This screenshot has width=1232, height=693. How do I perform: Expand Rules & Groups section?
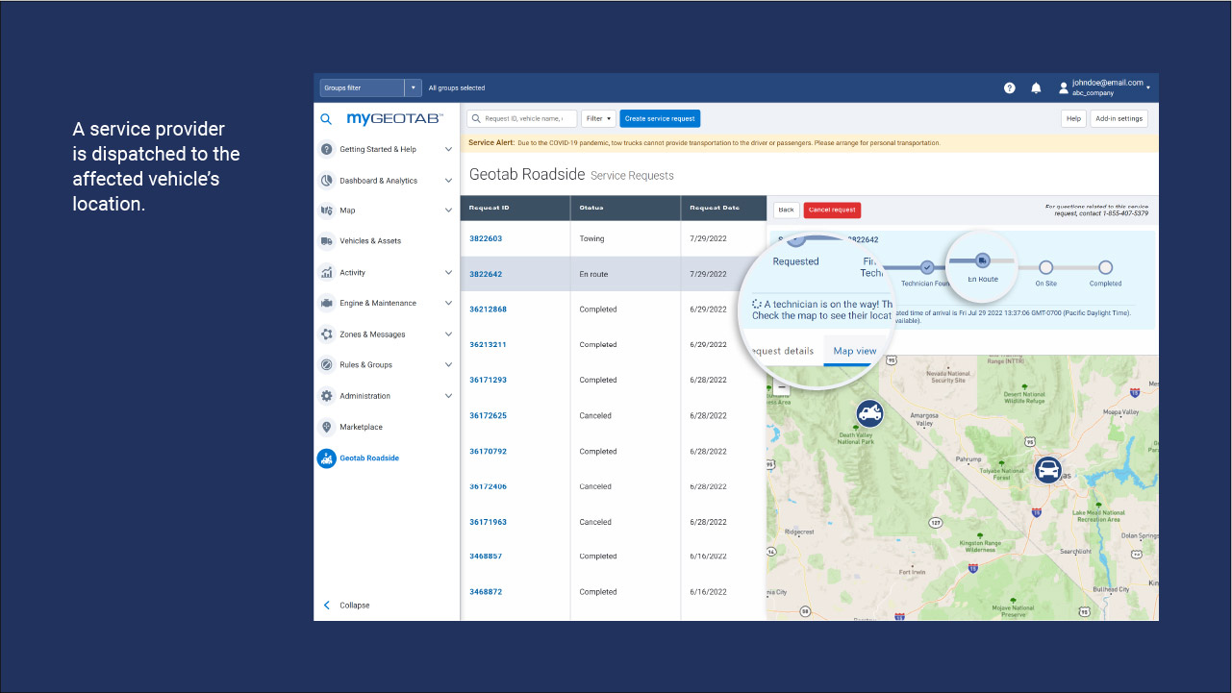pos(448,364)
